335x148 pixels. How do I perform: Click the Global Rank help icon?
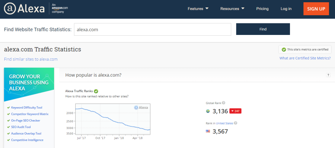[224, 103]
